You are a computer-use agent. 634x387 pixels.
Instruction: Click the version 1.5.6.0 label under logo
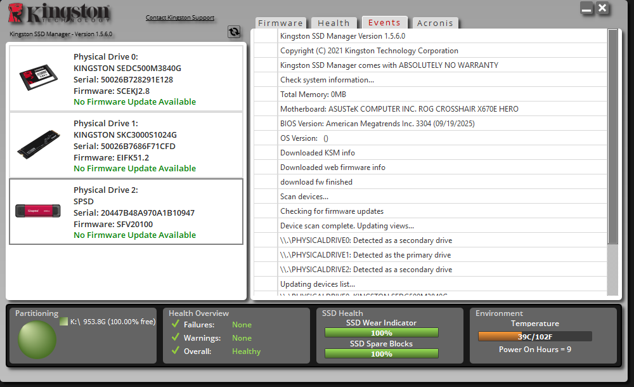[61, 34]
